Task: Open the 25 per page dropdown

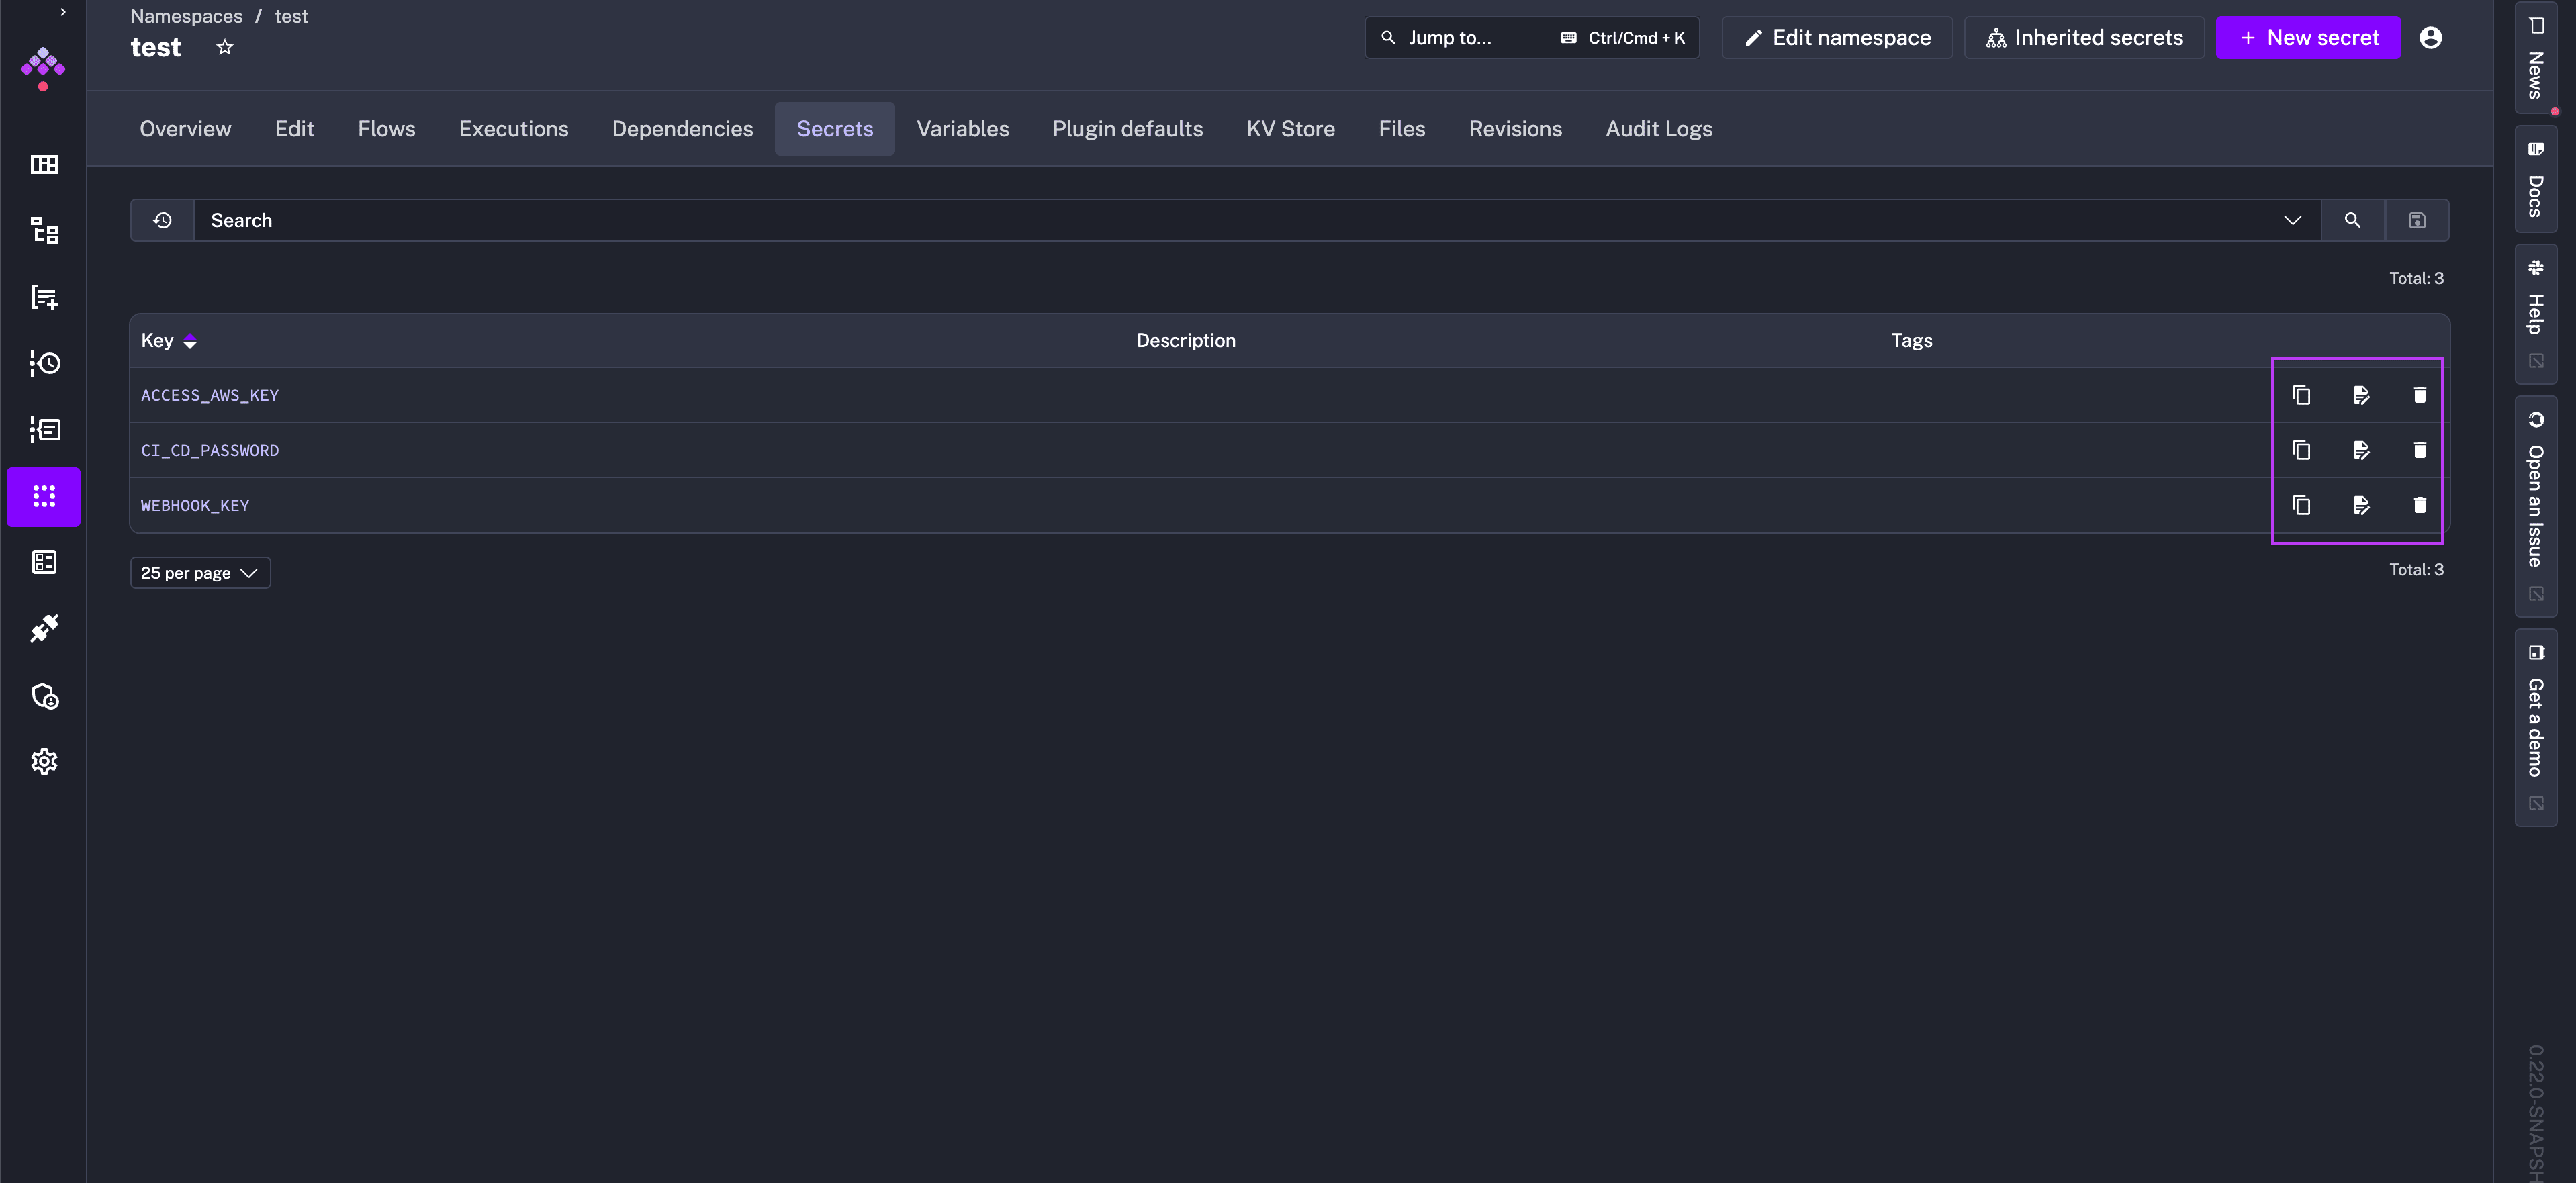Action: pos(200,573)
